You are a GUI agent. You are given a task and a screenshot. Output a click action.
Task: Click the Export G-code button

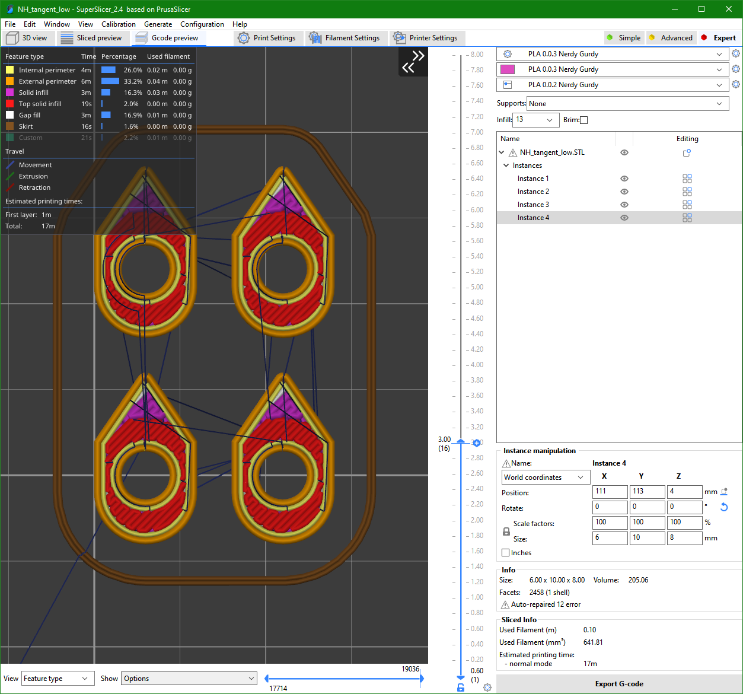619,684
